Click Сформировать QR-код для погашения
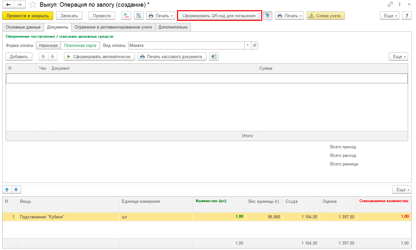Image resolution: width=416 pixels, height=250 pixels. pos(219,16)
